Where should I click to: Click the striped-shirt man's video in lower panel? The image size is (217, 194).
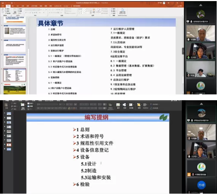(x=201, y=150)
